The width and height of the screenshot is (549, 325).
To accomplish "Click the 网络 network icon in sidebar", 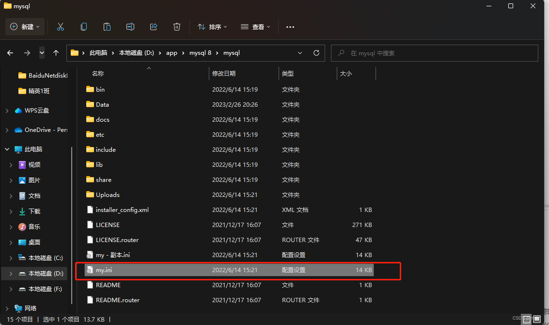I will tap(18, 308).
